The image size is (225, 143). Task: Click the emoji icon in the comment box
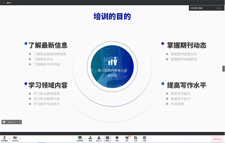tap(4, 122)
